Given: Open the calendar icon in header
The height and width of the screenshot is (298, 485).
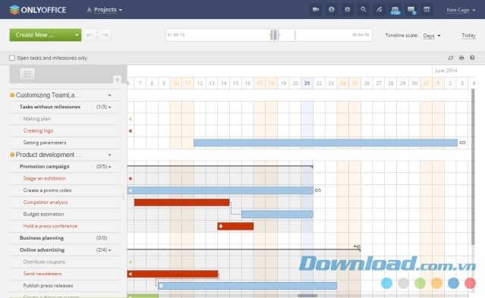Looking at the screenshot, I should pos(427,10).
